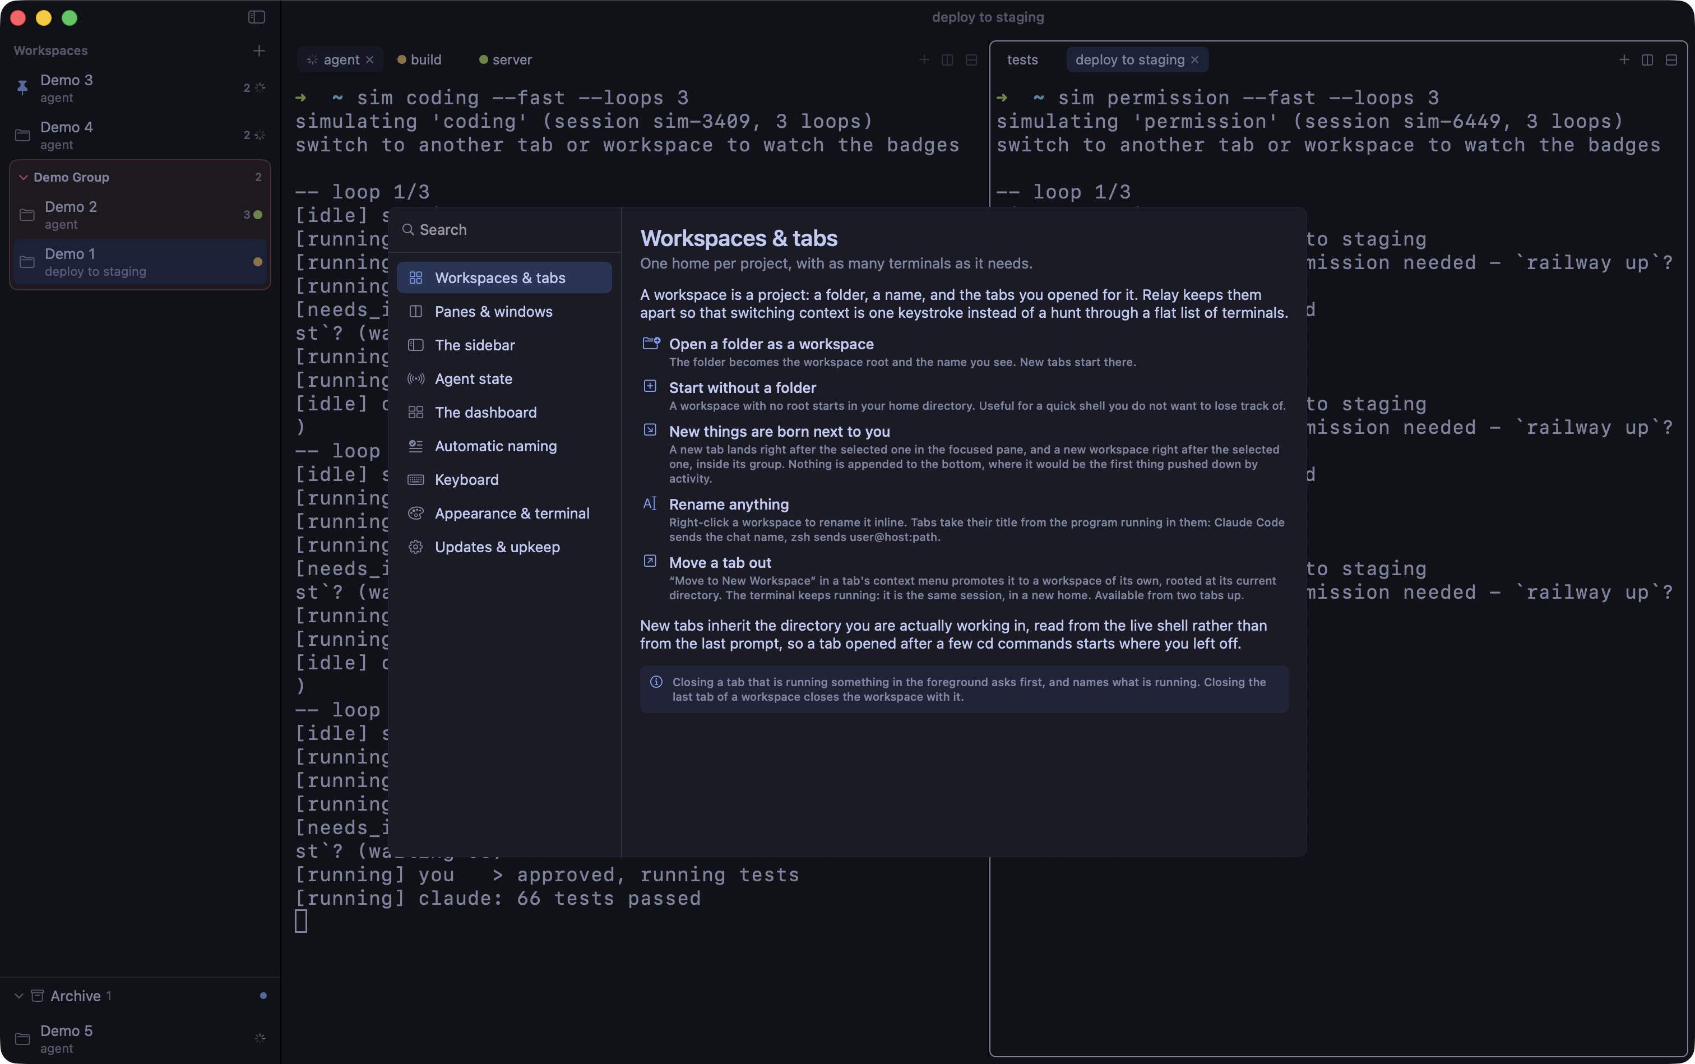Split the left pane vertically

[x=947, y=60]
